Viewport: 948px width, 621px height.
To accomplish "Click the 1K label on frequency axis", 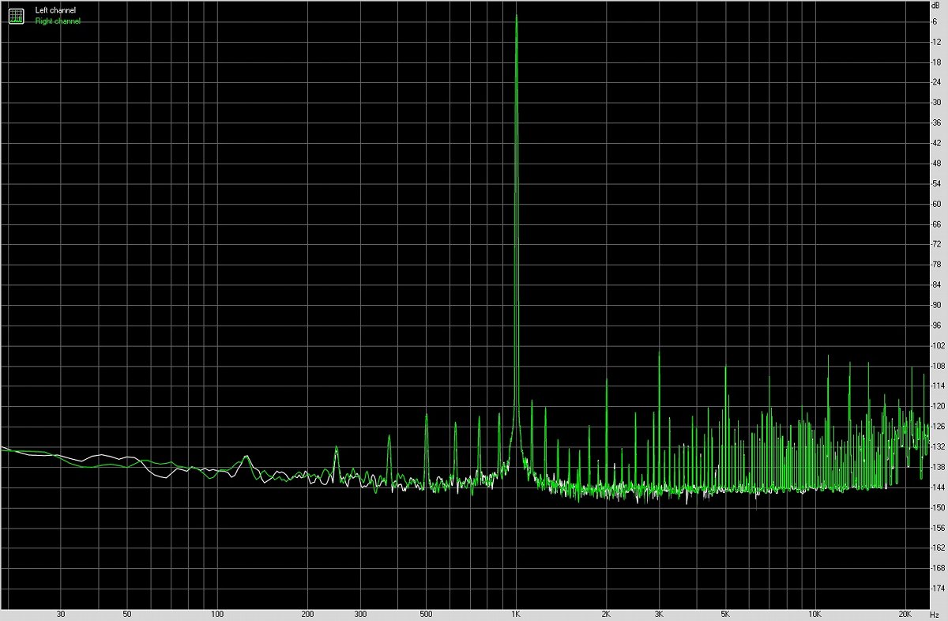I will [517, 614].
